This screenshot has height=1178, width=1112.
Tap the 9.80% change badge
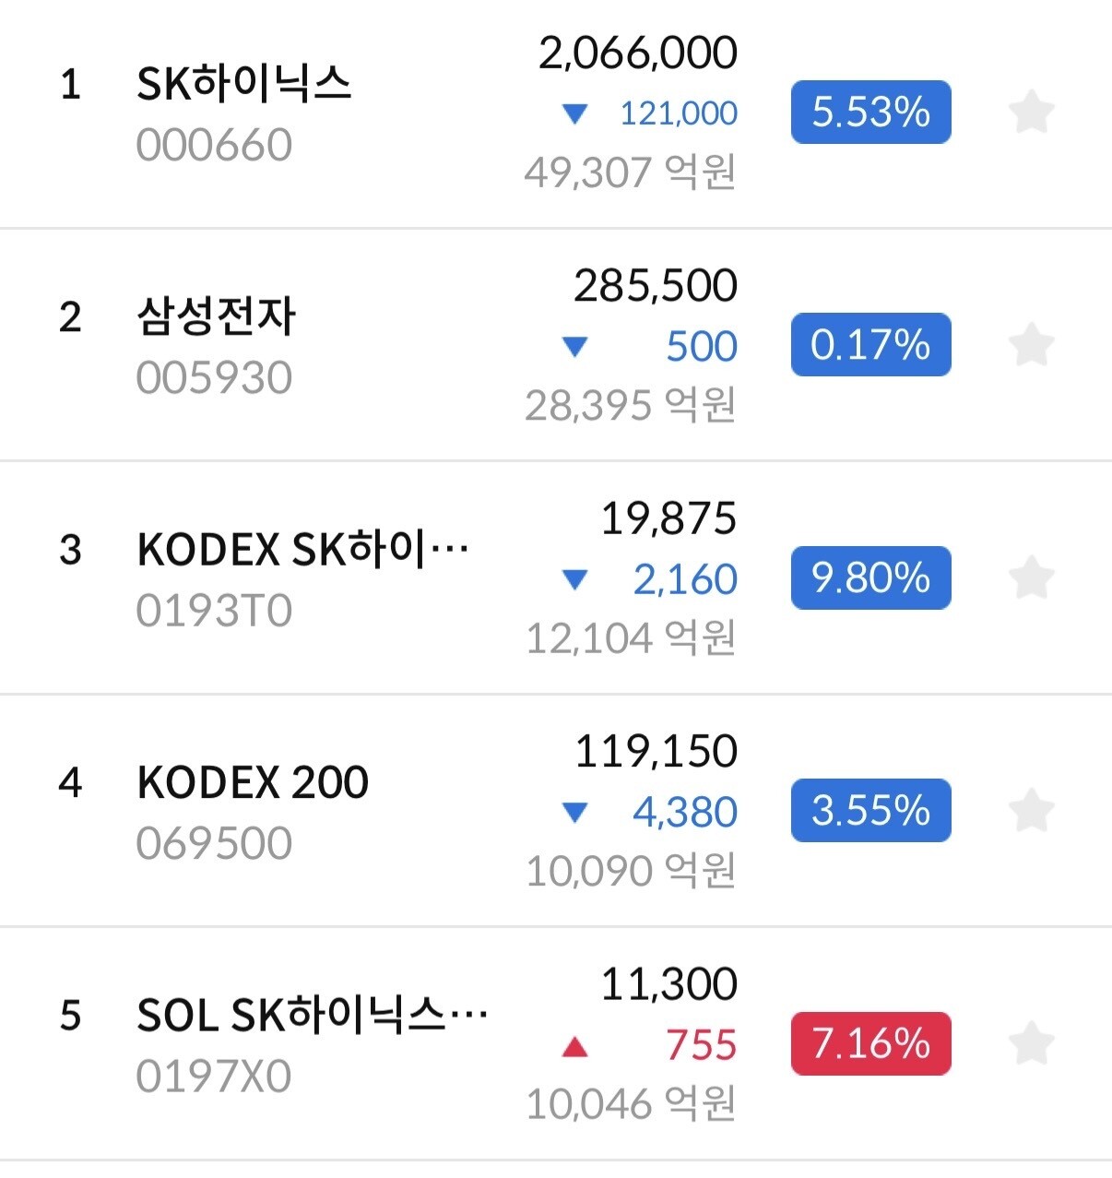[x=870, y=577]
